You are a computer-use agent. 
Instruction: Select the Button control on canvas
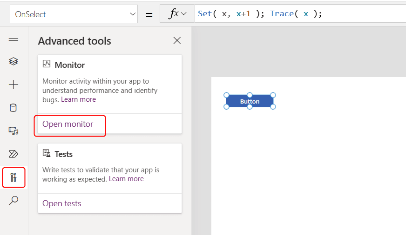pyautogui.click(x=250, y=101)
